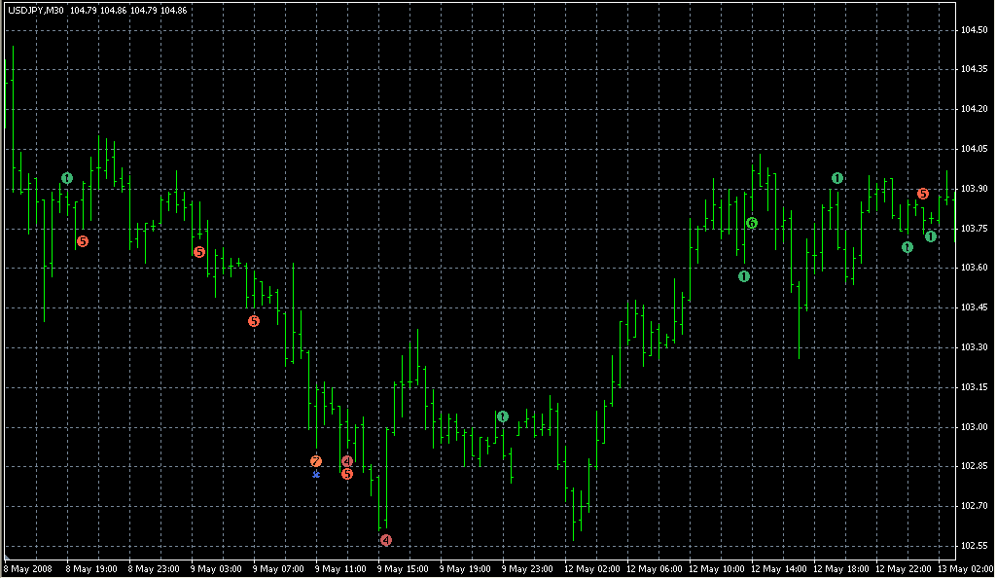Click the 102.55 price scale label
This screenshot has width=996, height=578.
coord(974,546)
